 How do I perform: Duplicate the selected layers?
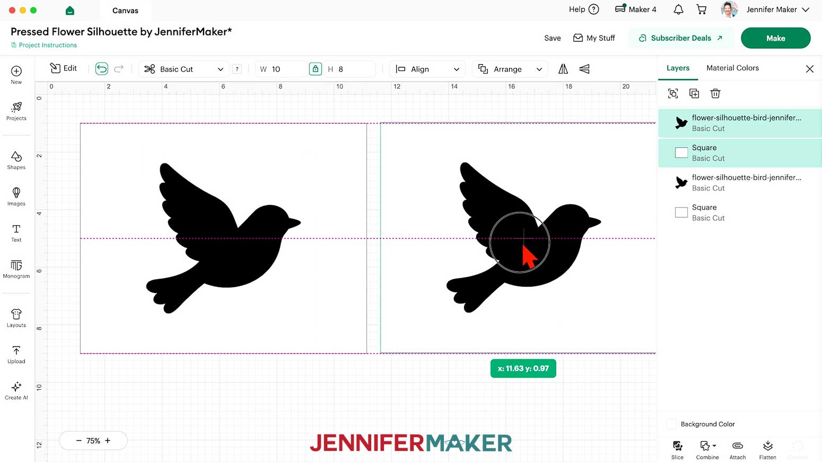tap(694, 94)
